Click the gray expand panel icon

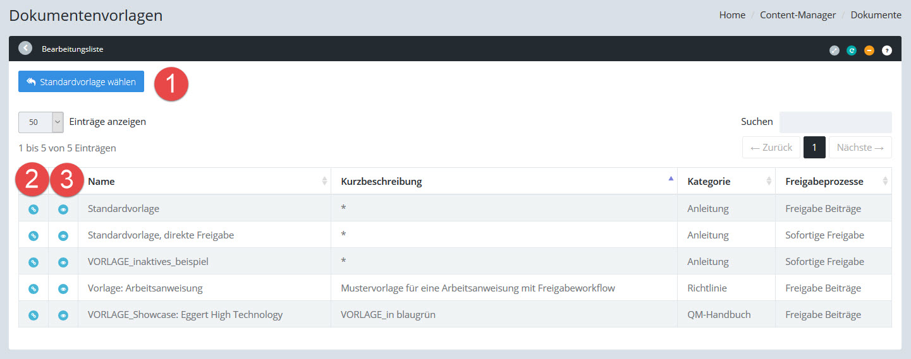[x=835, y=50]
